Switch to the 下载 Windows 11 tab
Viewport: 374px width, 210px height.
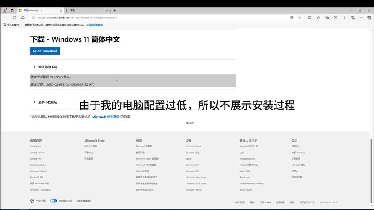pos(40,10)
